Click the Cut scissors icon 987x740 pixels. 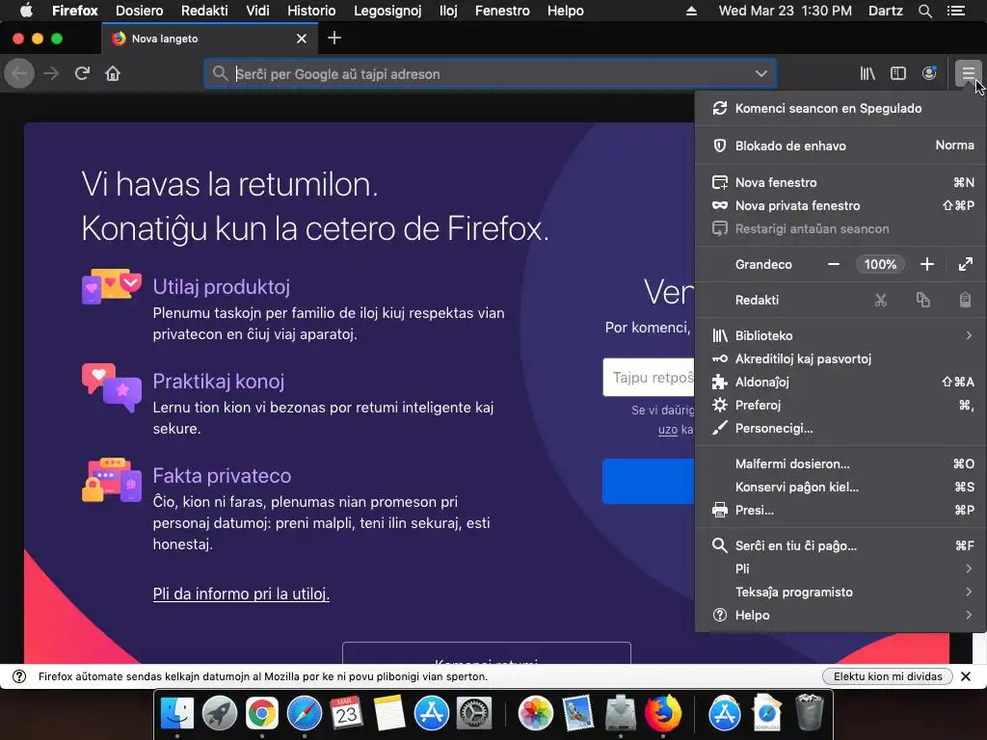[x=881, y=301]
